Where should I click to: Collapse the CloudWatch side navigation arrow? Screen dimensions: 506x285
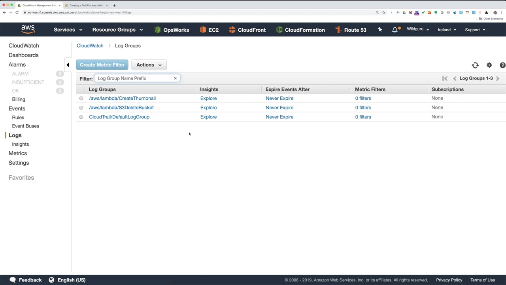click(68, 65)
